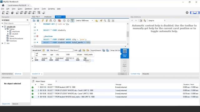Toggle the bottom output panel visibility
This screenshot has width=200, height=112.
click(195, 12)
